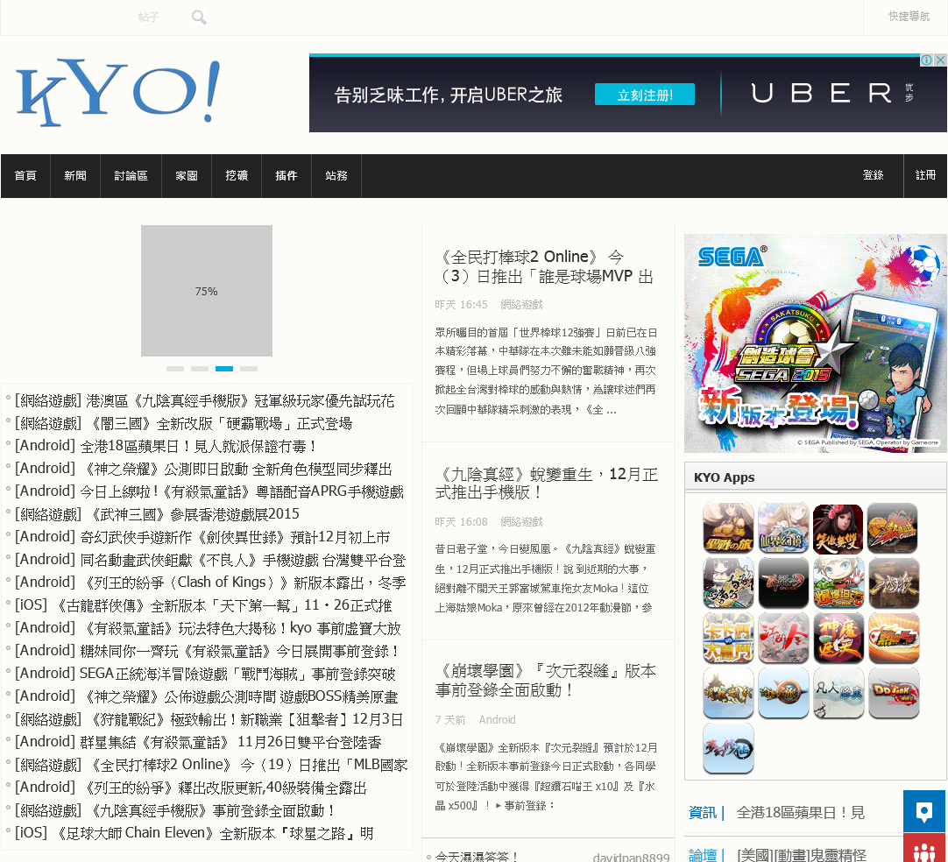This screenshot has width=948, height=862.
Task: Open the 江湖令 app icon
Action: pos(783,638)
